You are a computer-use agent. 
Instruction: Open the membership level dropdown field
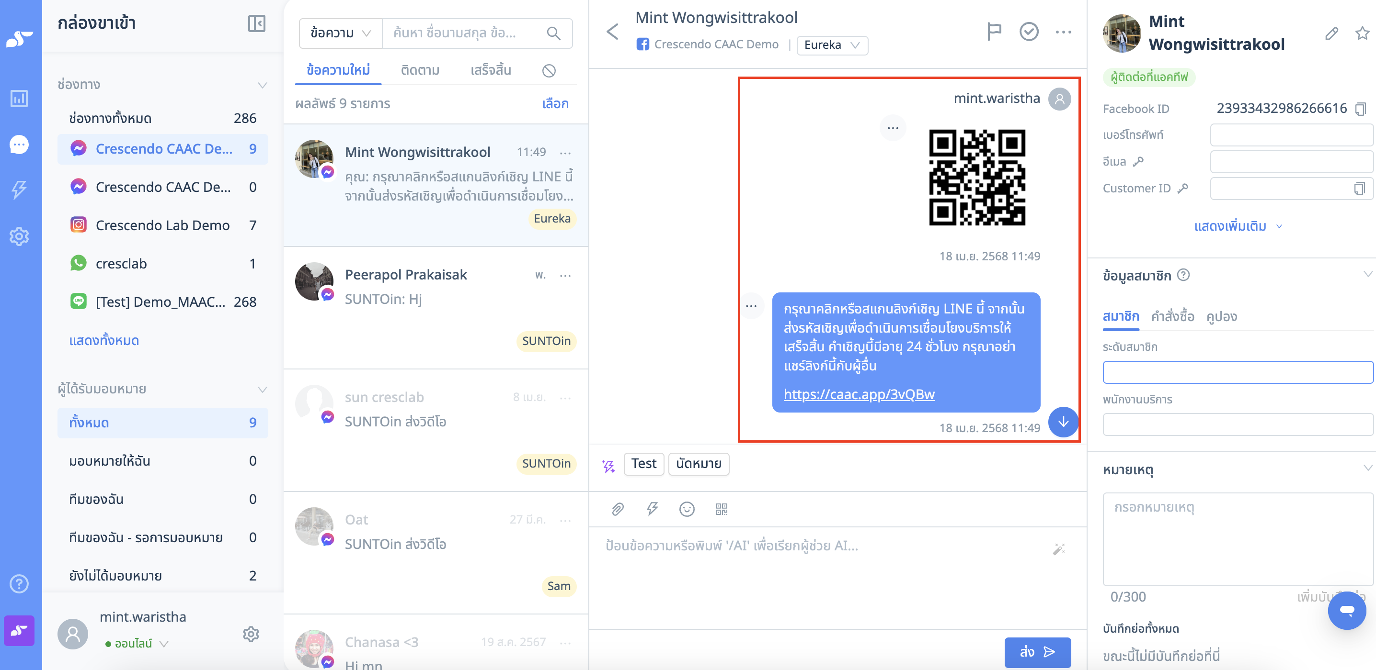click(x=1238, y=372)
